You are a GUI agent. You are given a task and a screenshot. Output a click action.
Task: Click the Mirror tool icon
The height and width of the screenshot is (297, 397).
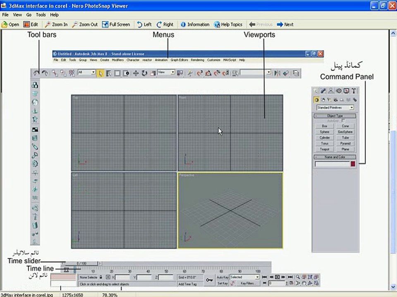coord(277,73)
